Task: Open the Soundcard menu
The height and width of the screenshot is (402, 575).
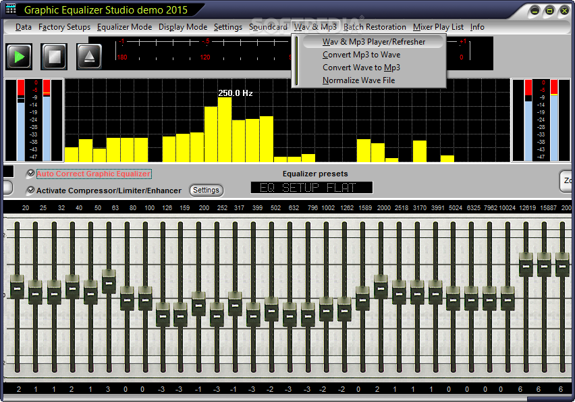Action: 268,27
